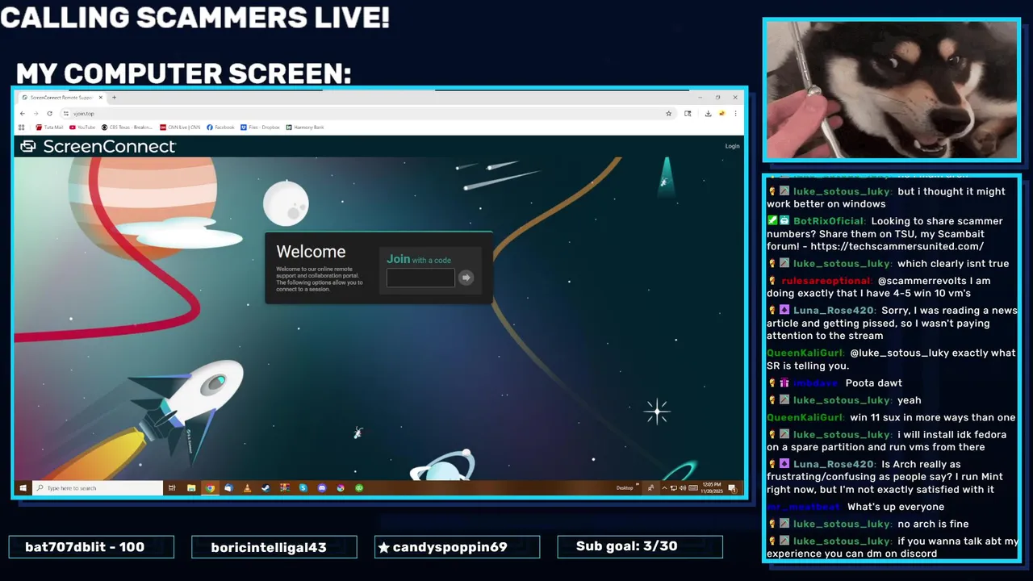Click username QueenKaliGurl above 'win 11 sux'

point(805,417)
